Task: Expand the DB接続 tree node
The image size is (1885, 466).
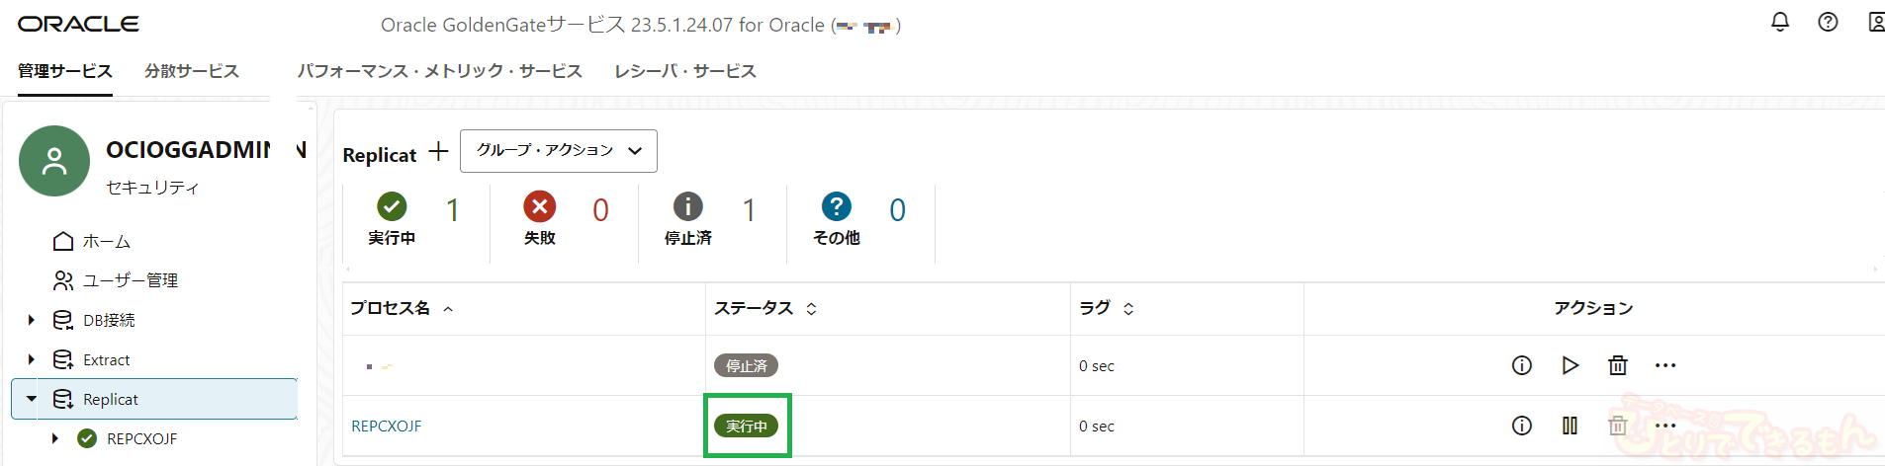Action: click(x=32, y=320)
